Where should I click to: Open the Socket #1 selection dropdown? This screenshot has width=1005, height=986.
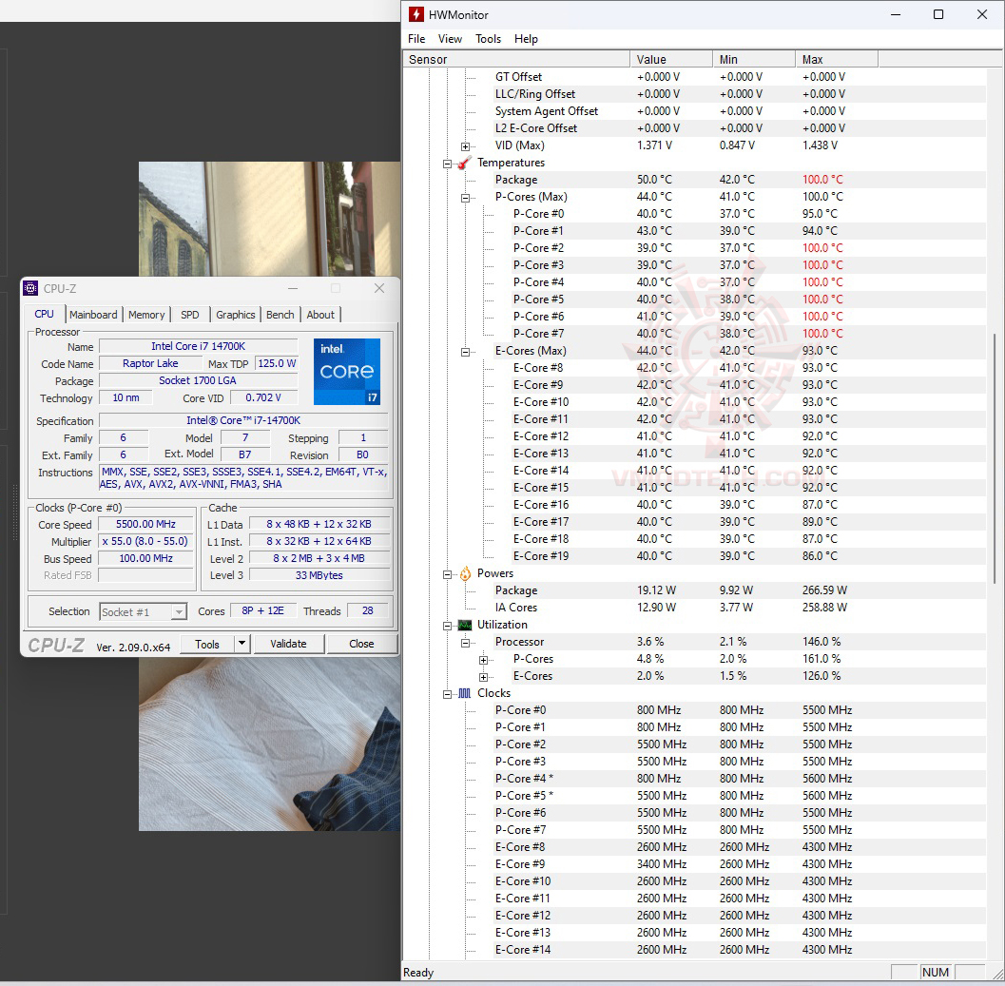(x=179, y=612)
